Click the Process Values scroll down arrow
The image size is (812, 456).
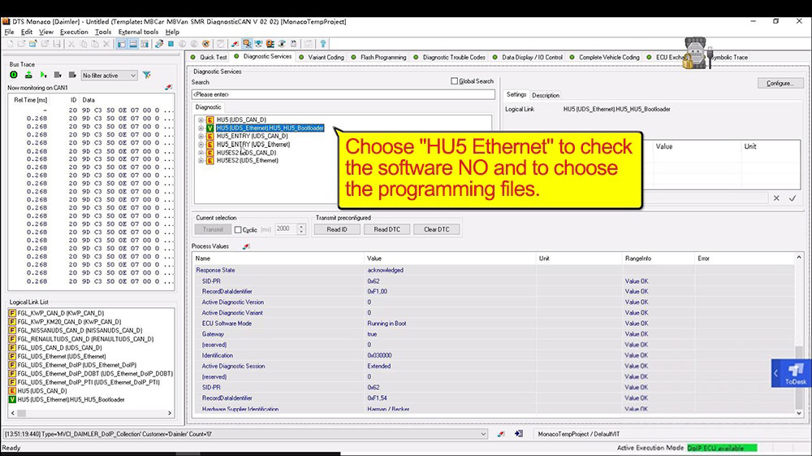[799, 413]
